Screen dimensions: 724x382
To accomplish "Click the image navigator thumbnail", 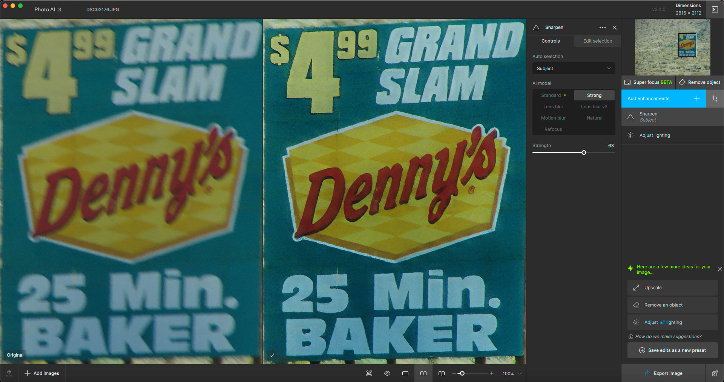I will [x=673, y=47].
